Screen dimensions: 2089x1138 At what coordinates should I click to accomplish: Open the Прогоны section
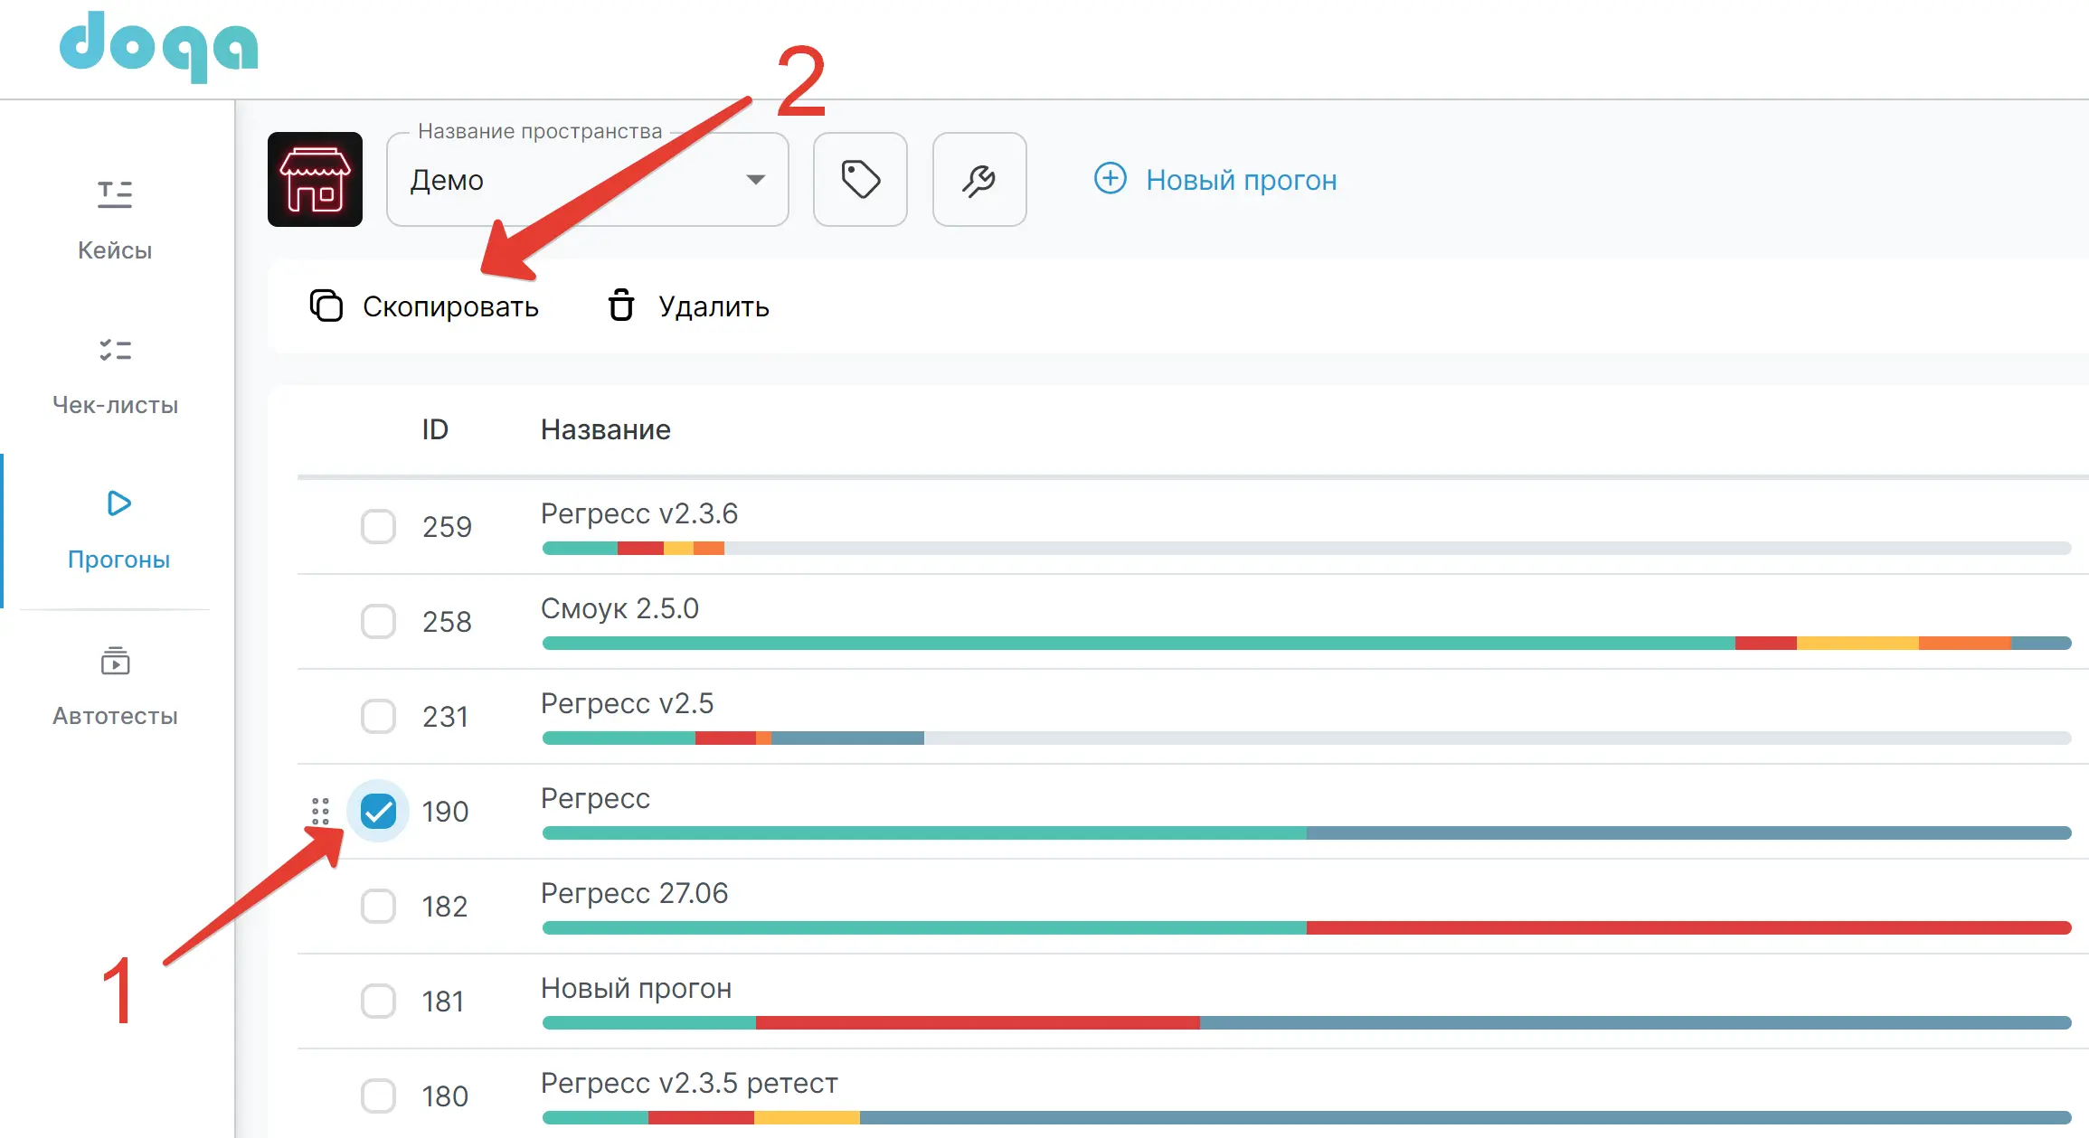click(x=118, y=530)
